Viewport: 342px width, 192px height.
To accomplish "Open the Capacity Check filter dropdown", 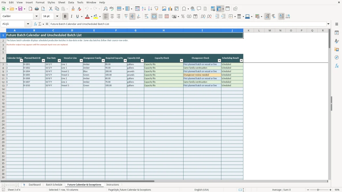I will [x=182, y=61].
